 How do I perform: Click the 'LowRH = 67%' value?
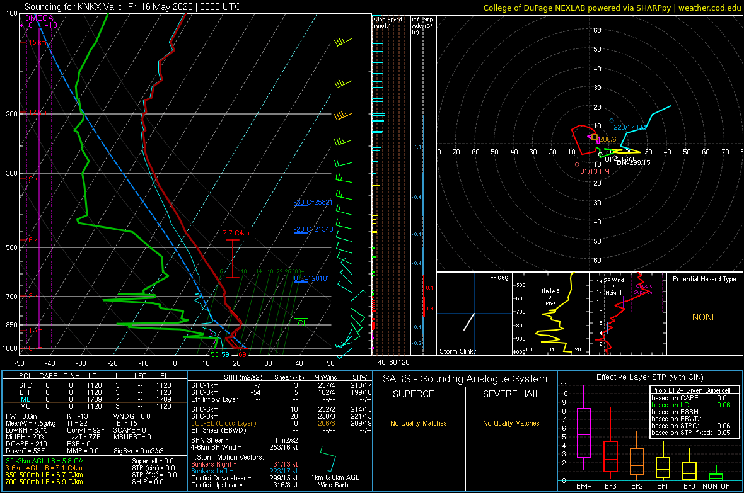point(26,430)
